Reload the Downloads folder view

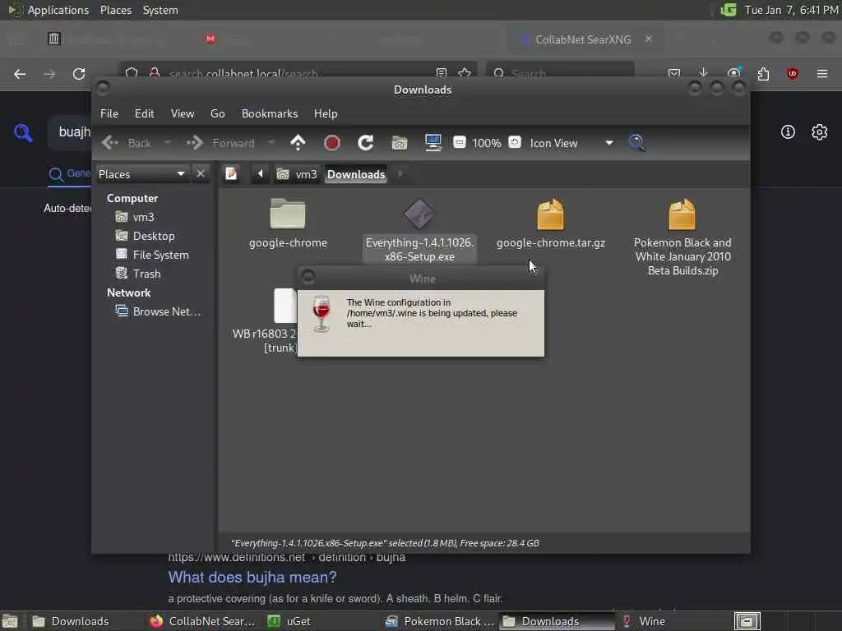[x=366, y=143]
